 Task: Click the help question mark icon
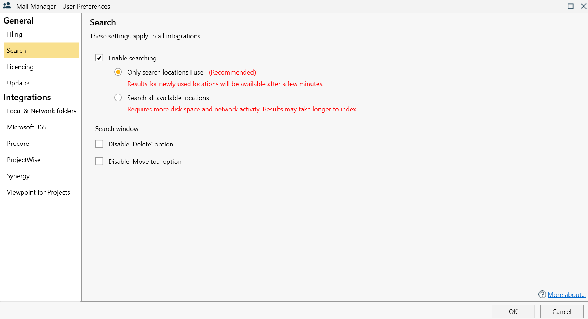(x=542, y=294)
